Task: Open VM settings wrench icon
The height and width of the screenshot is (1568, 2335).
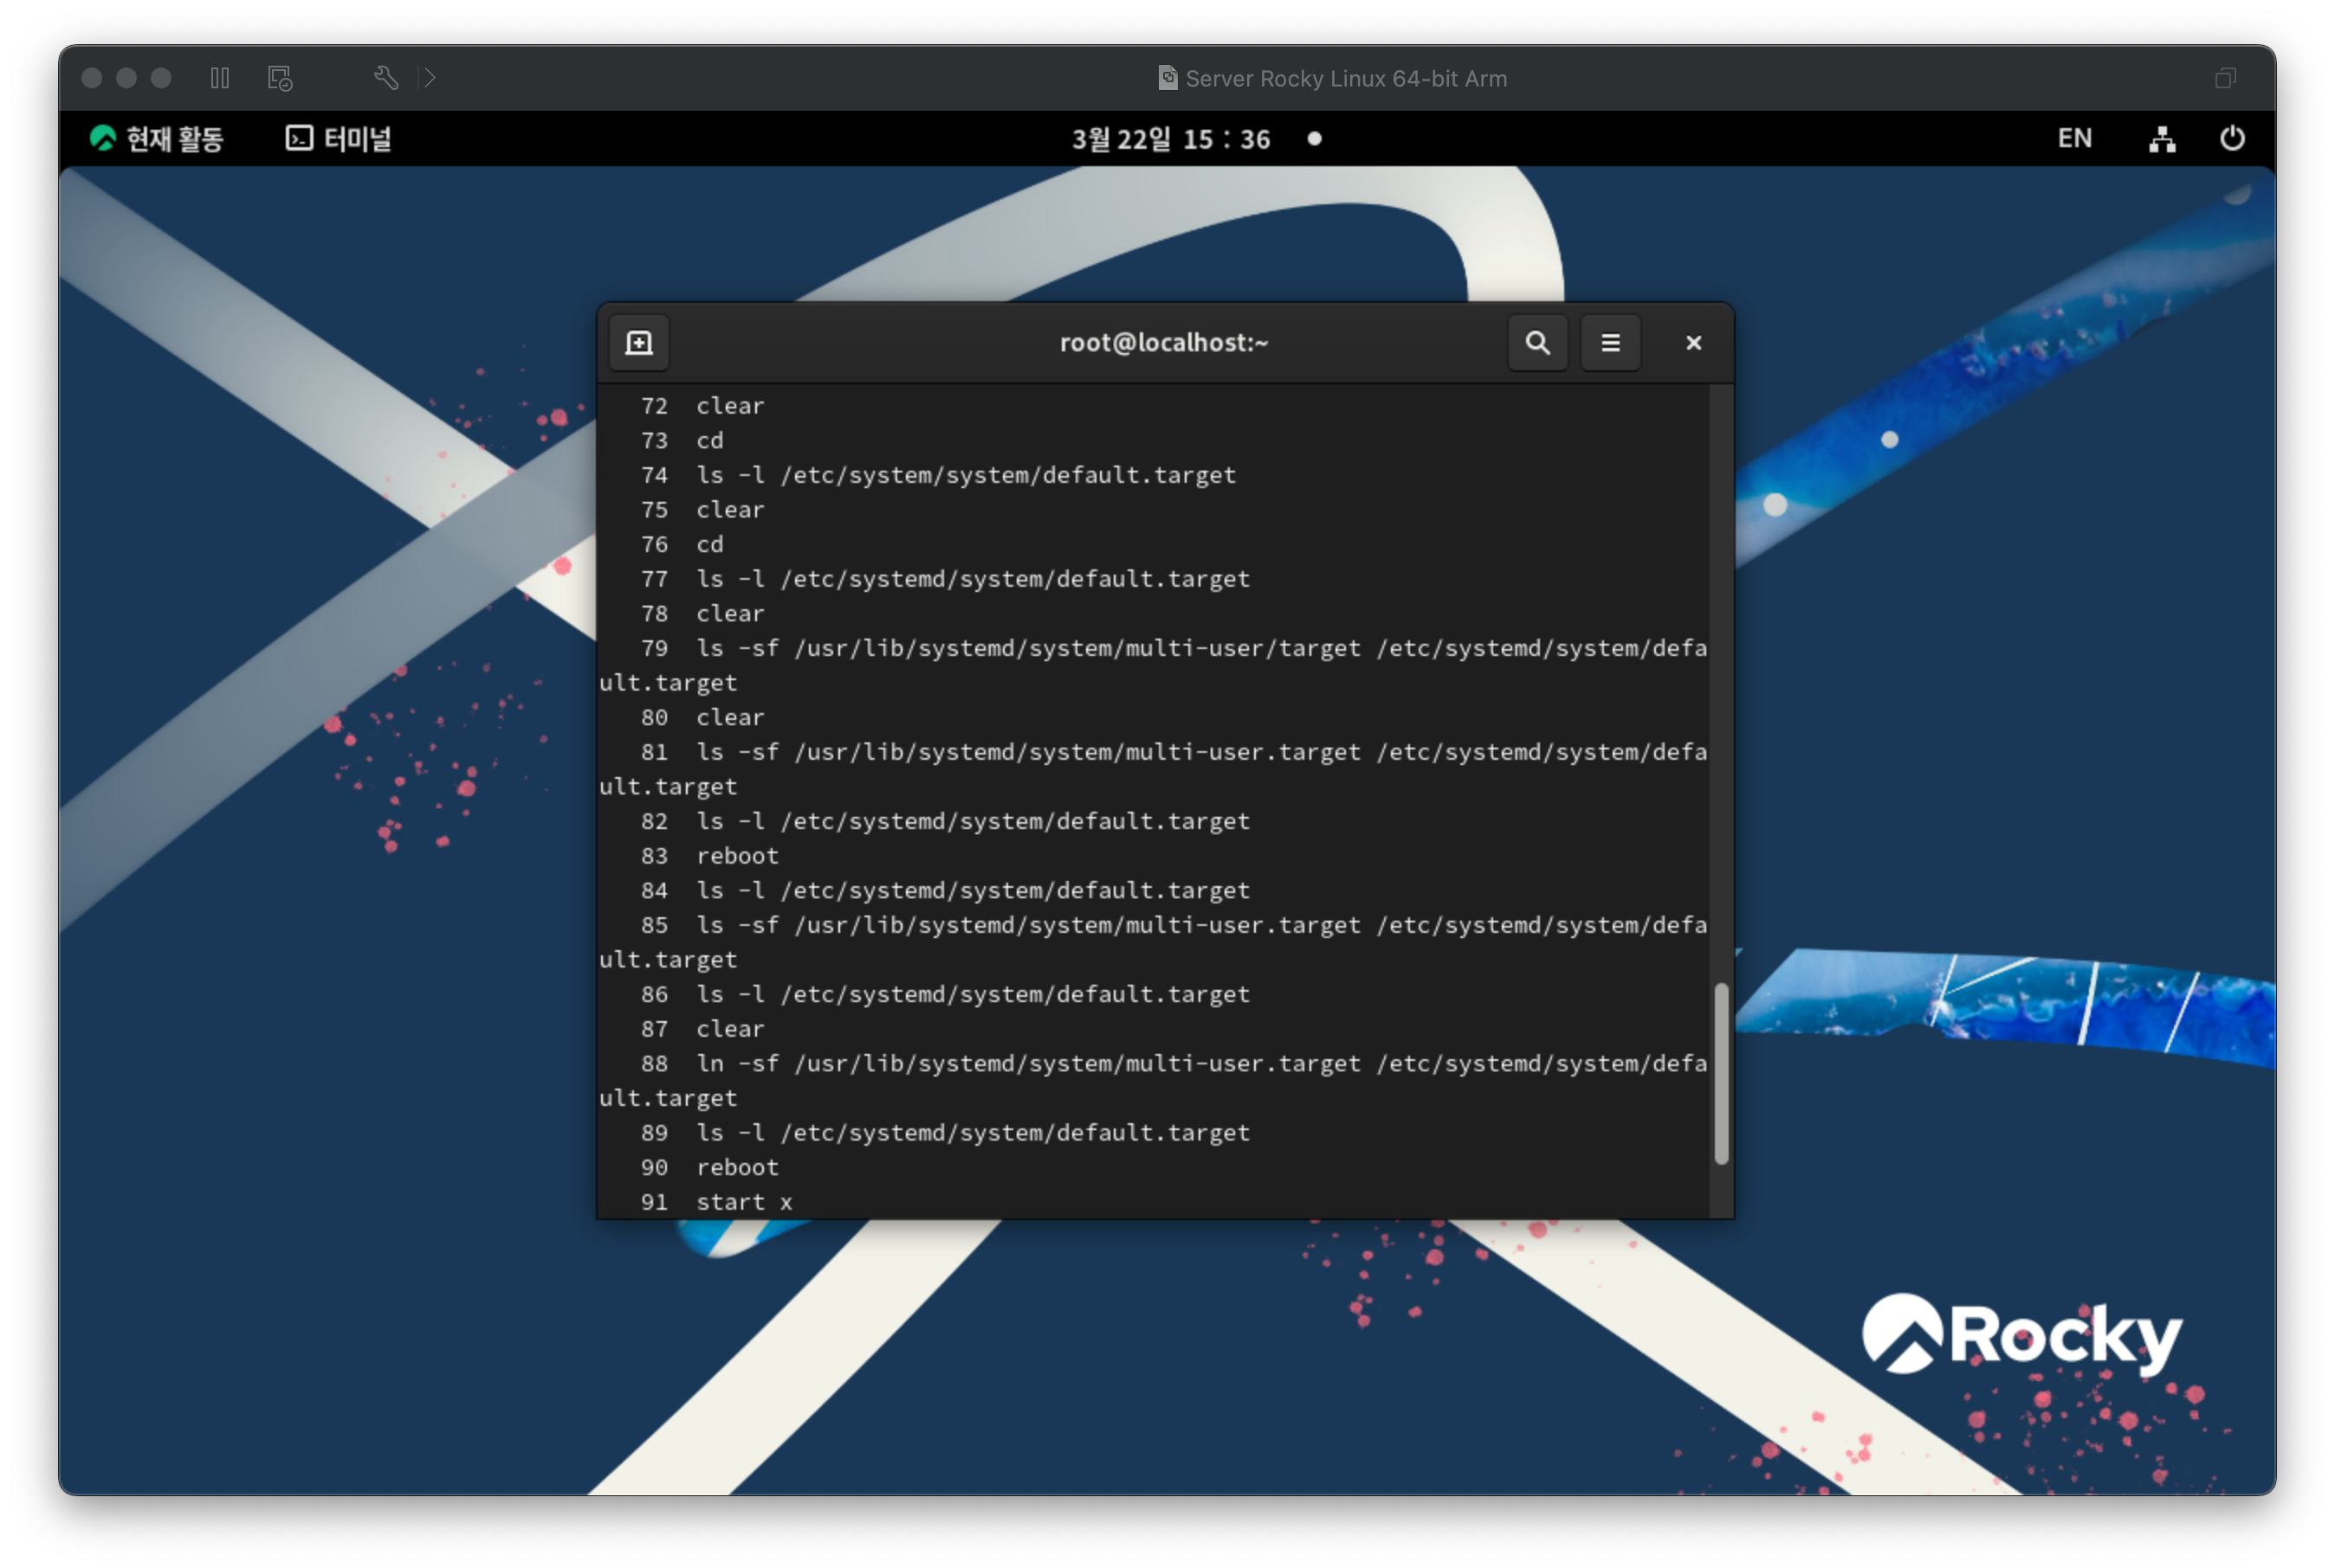Action: point(386,78)
